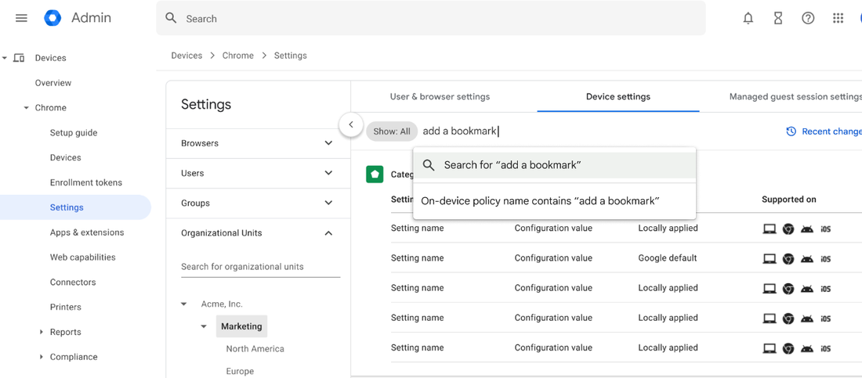Viewport: 862px width, 378px height.
Task: Click the Android icon in first settings row
Action: [807, 229]
